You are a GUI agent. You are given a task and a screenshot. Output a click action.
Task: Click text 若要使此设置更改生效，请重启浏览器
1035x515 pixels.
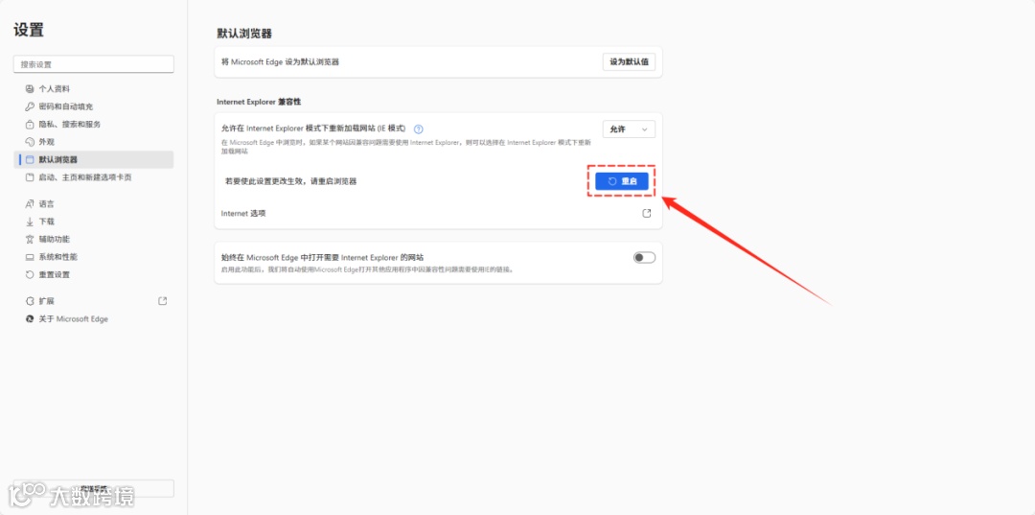click(291, 181)
